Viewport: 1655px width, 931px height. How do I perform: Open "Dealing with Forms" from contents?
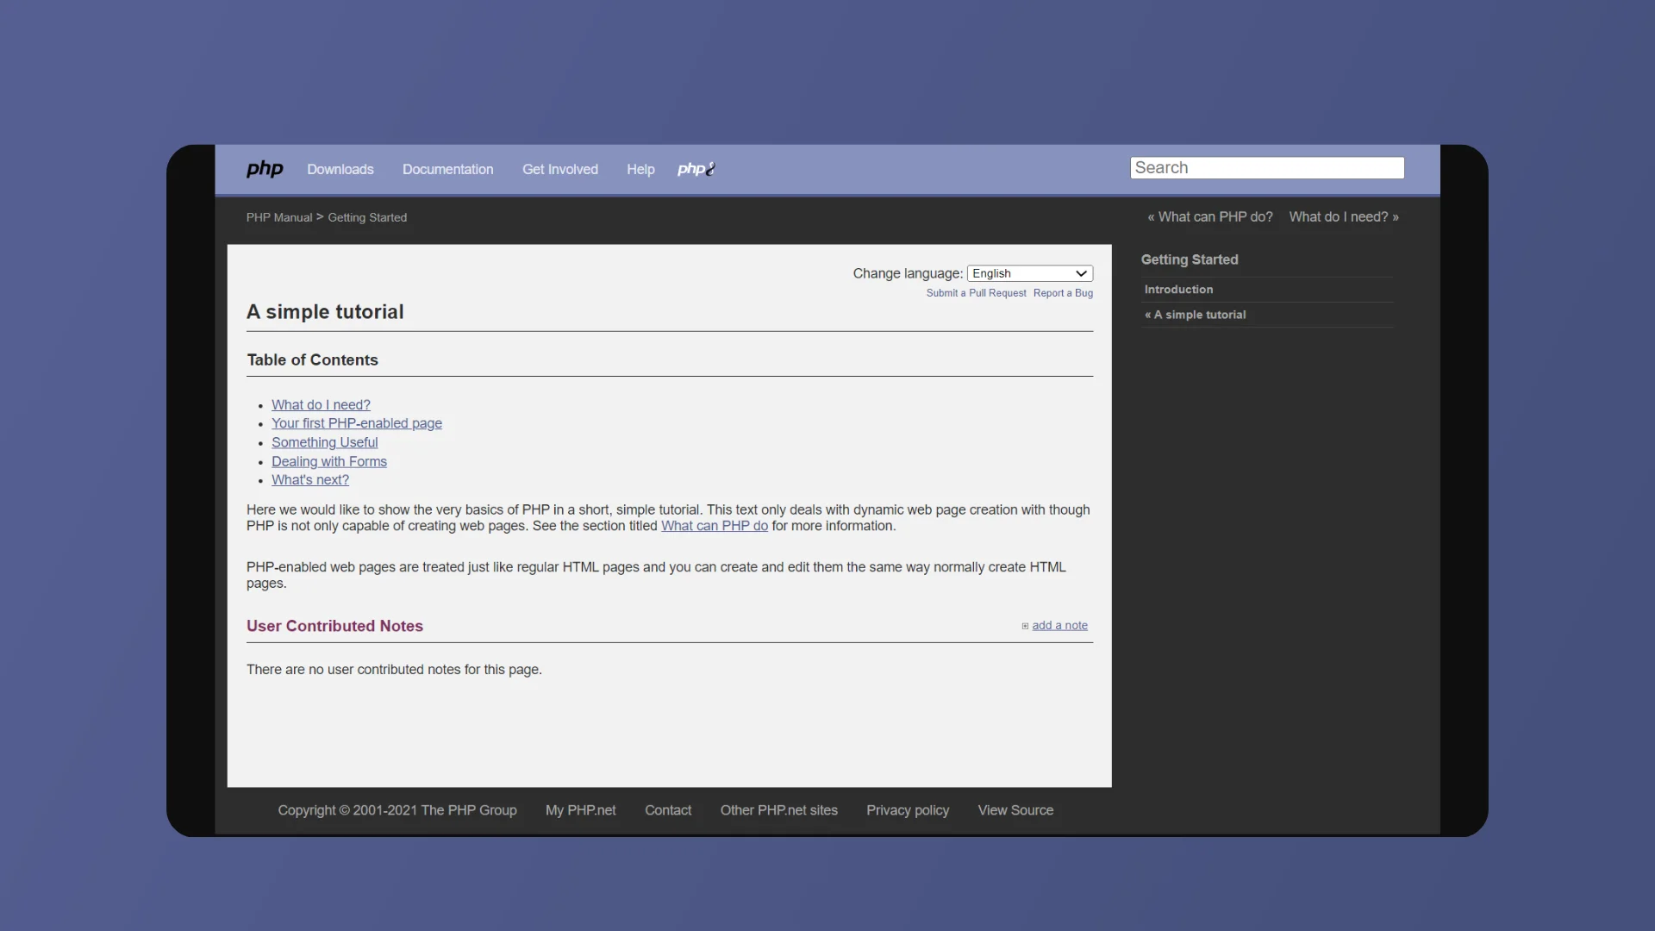coord(329,461)
